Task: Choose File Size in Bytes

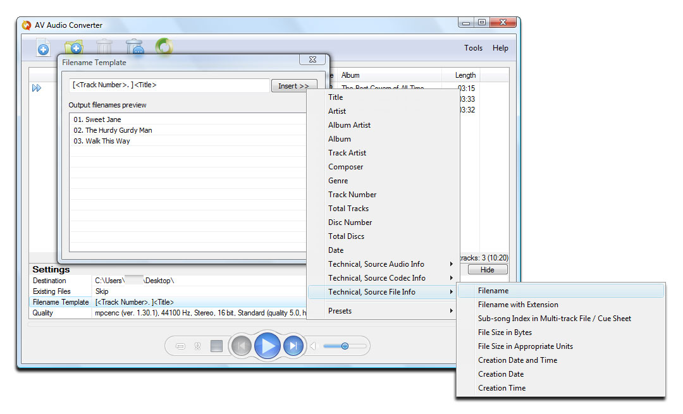Action: click(x=561, y=332)
